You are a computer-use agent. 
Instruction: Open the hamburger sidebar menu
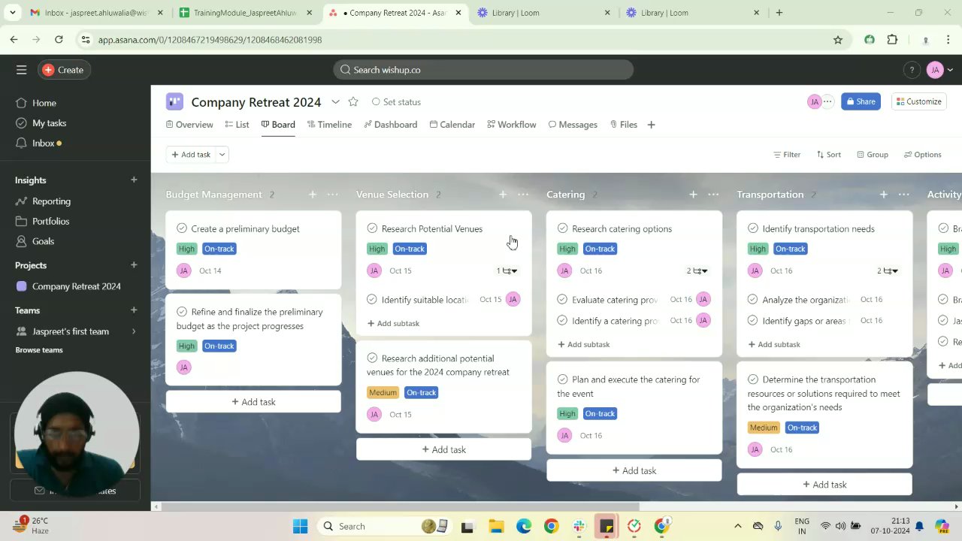(x=21, y=70)
